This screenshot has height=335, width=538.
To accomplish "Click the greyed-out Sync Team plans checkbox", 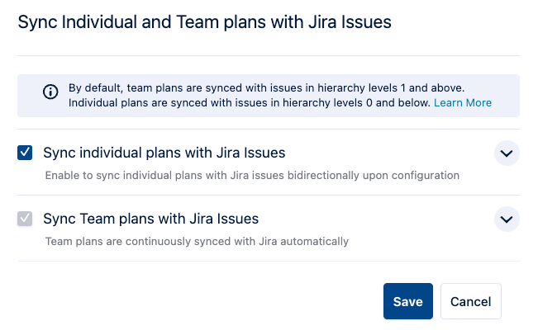I will pos(26,219).
